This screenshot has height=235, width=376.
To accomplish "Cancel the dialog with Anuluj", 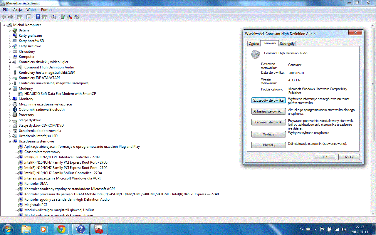I will [349, 157].
